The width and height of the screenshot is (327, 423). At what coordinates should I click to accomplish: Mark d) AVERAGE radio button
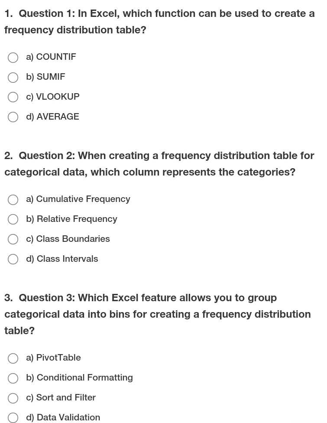13,117
